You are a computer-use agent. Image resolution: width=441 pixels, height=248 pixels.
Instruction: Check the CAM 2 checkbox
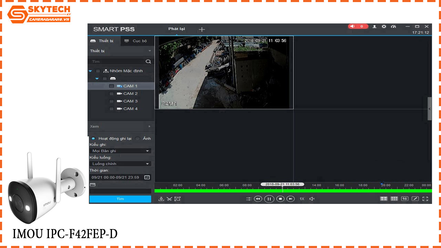tap(111, 94)
